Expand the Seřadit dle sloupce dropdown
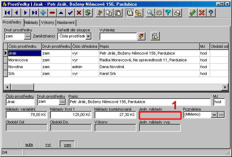 (88, 36)
